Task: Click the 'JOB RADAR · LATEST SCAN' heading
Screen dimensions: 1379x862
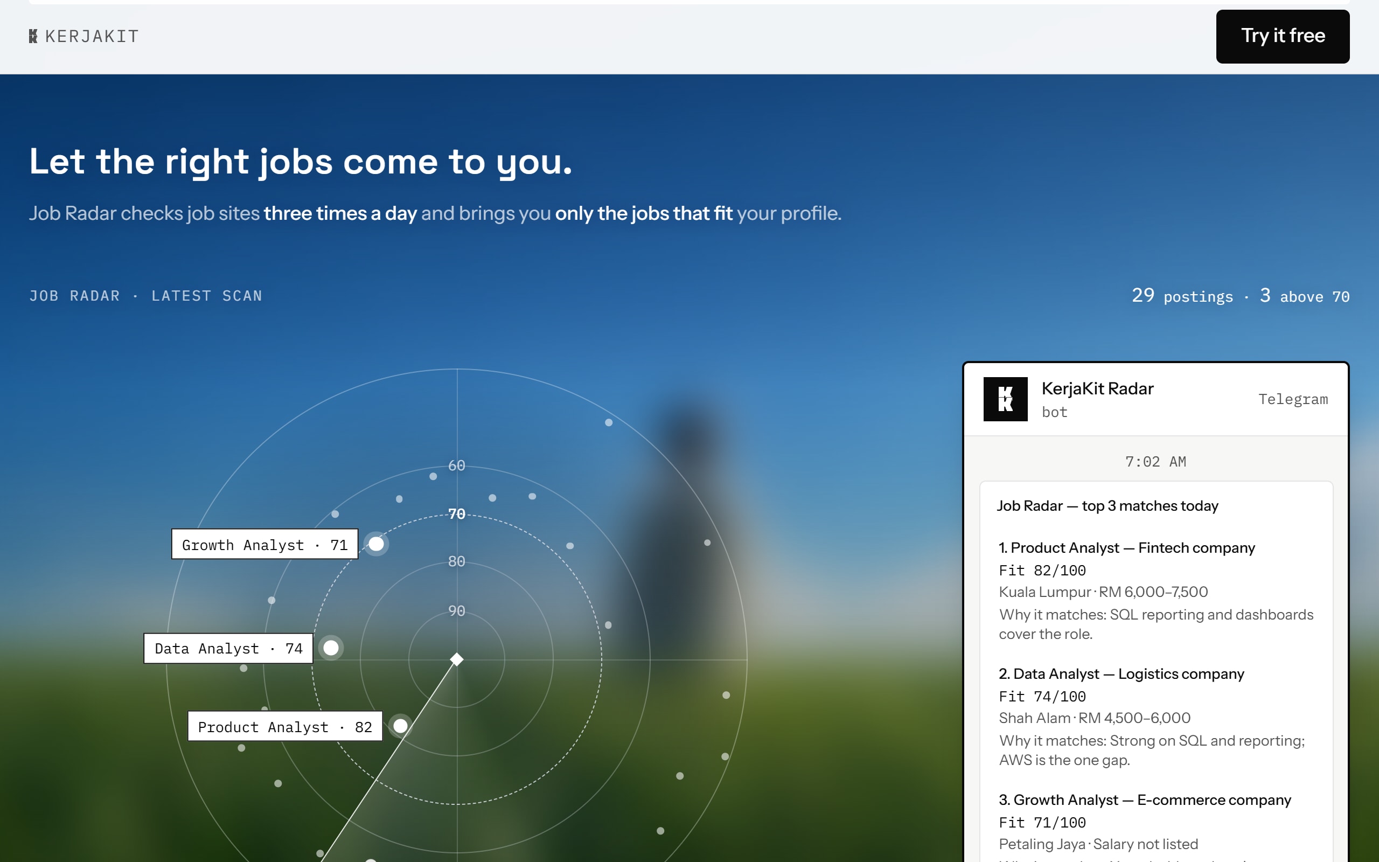Action: [146, 296]
